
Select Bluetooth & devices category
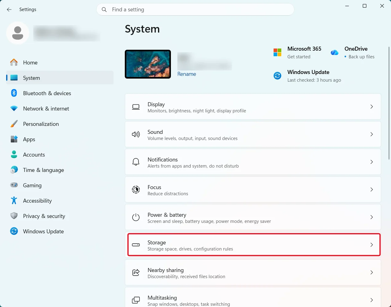60,93
